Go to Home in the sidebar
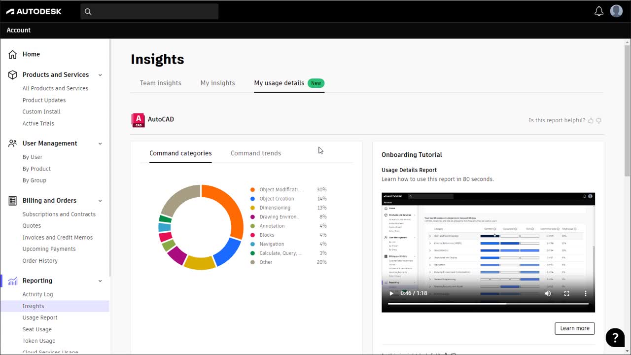Viewport: 631px width, 355px height. tap(32, 54)
